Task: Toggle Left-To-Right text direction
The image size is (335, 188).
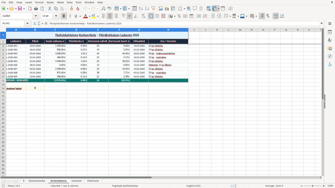Action: [x=262, y=16]
